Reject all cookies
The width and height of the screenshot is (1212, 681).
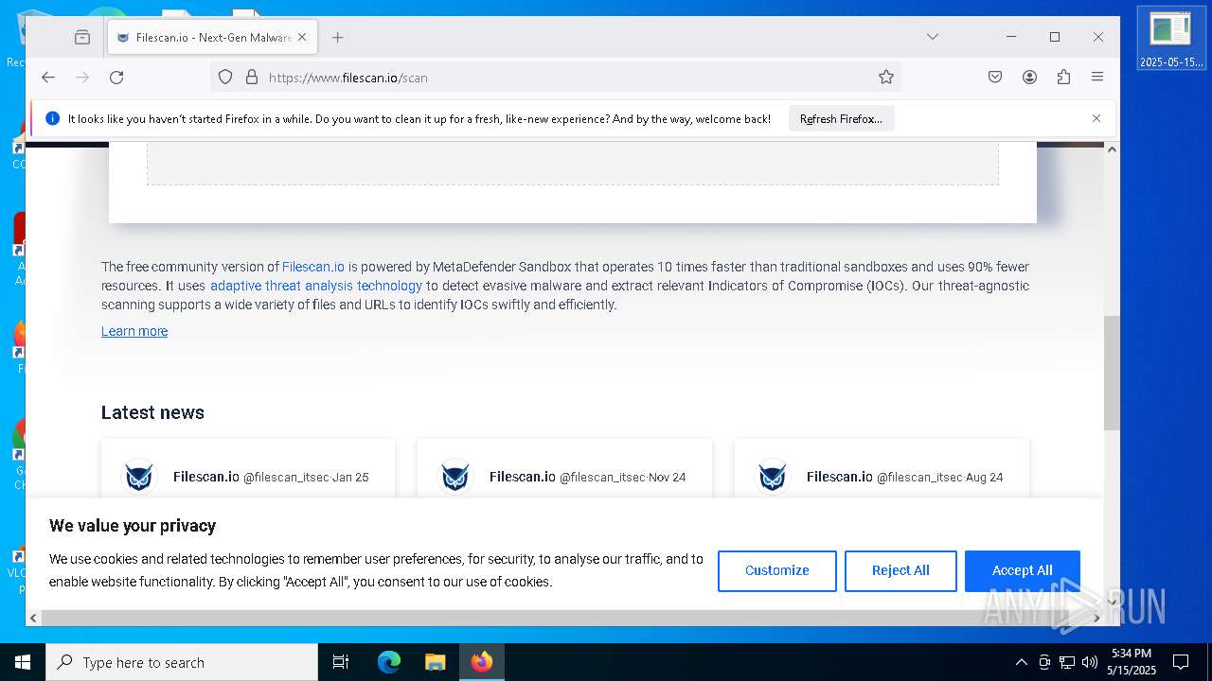pyautogui.click(x=900, y=570)
